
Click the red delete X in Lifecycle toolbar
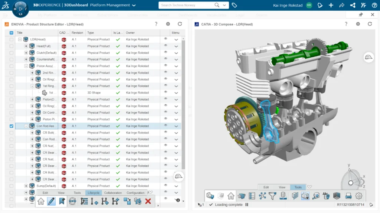click(148, 201)
